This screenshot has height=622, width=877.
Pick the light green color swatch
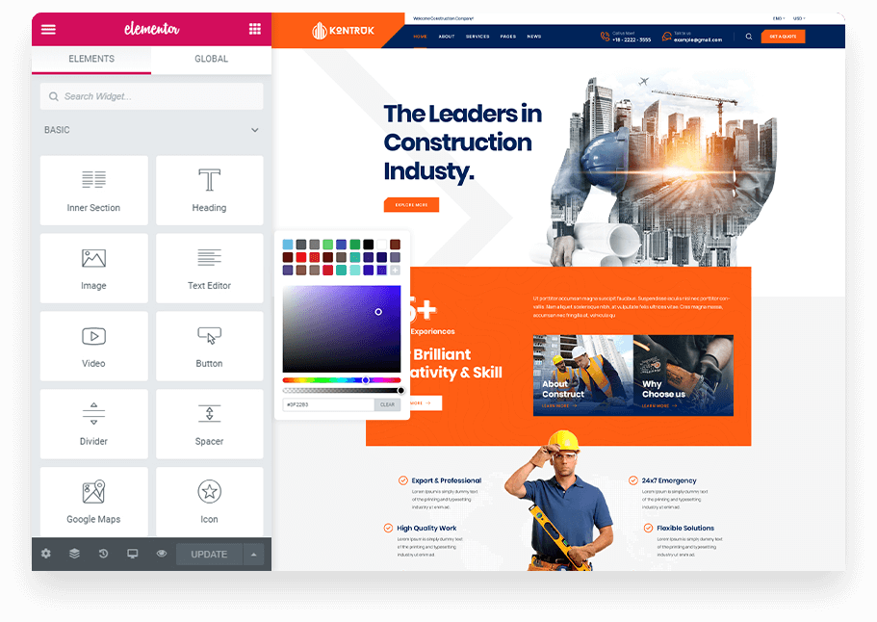(x=327, y=244)
